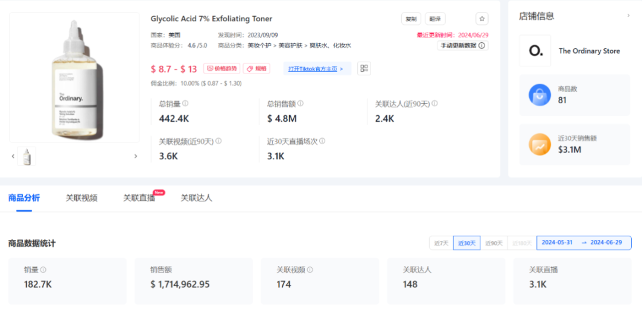
Task: Click 销量 stat value 182.7K
Action: pos(37,284)
